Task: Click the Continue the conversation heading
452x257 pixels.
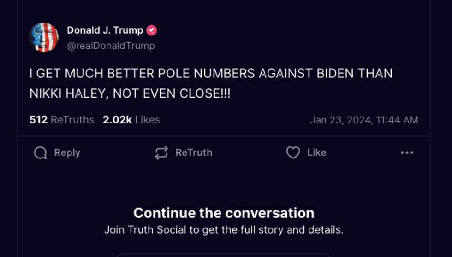Action: [224, 213]
